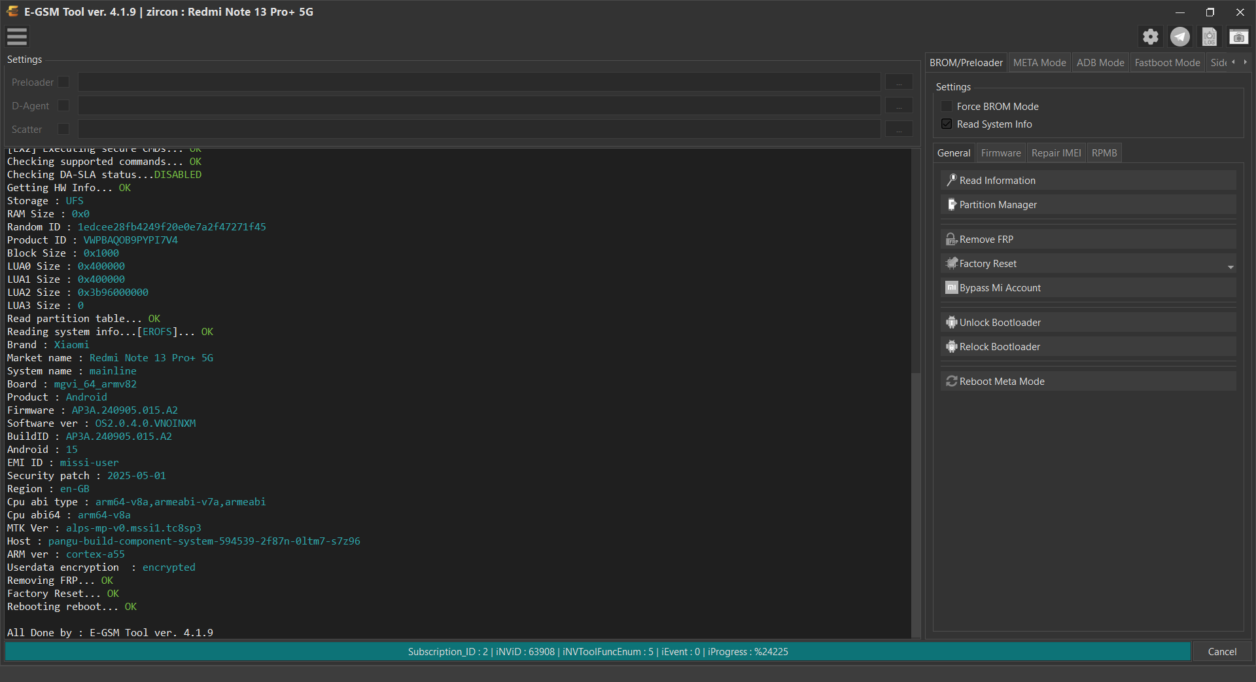Click the Unlock Bootloader button
The image size is (1256, 682).
coord(1089,322)
